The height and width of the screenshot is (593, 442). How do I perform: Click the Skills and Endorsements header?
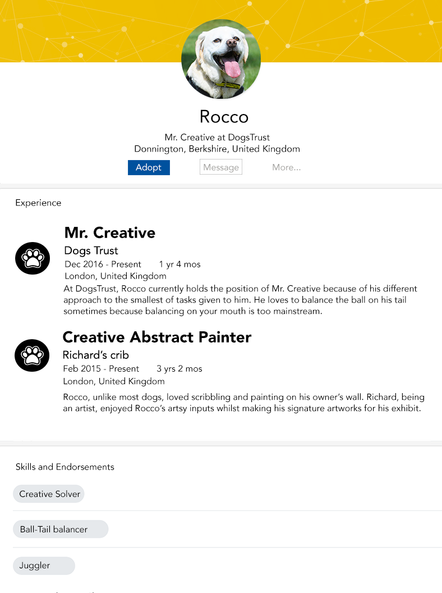(x=65, y=467)
